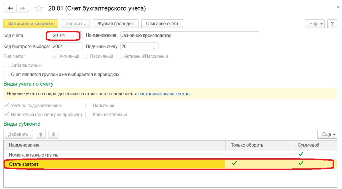Toggle the Забалансовый checkbox
Viewport: 342px width, 189px height.
[6, 66]
